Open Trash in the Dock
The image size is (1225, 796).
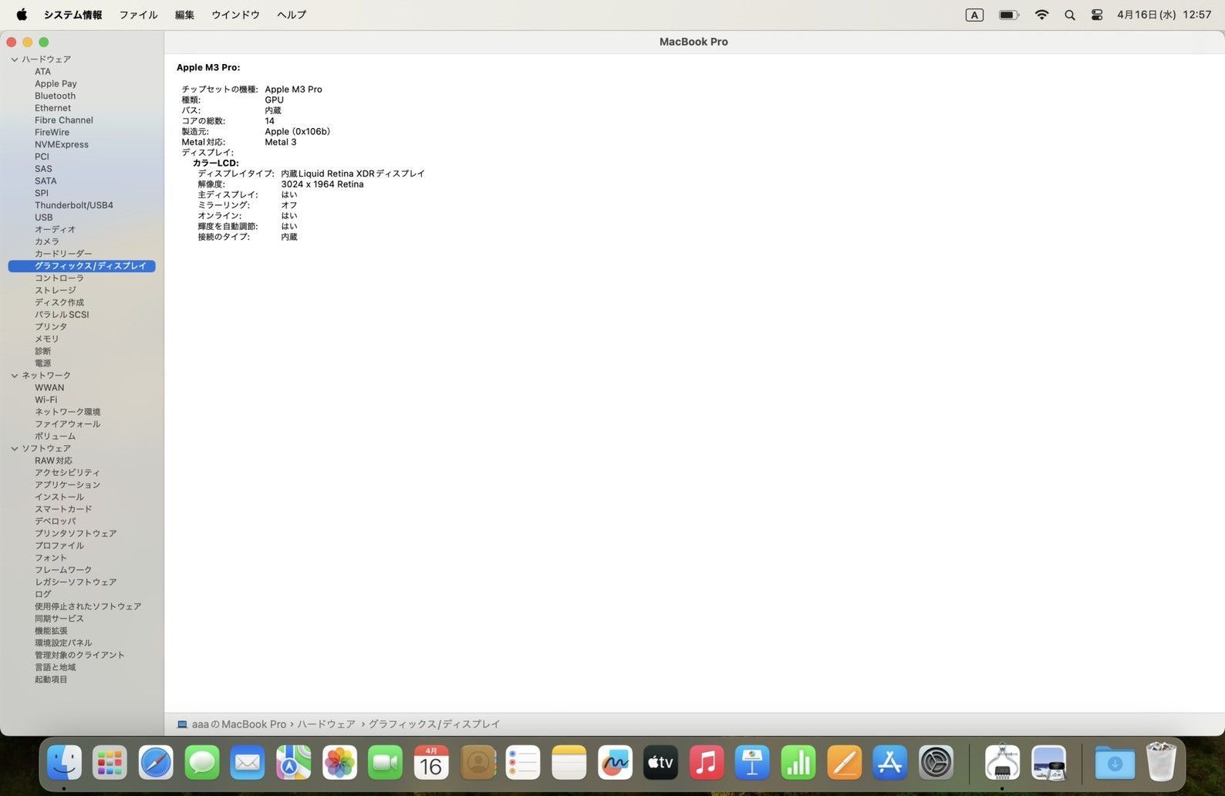pos(1161,763)
